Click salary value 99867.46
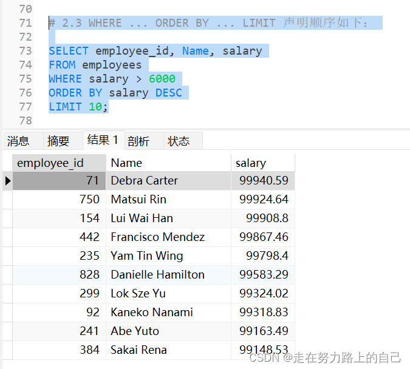The image size is (410, 369). click(x=263, y=237)
